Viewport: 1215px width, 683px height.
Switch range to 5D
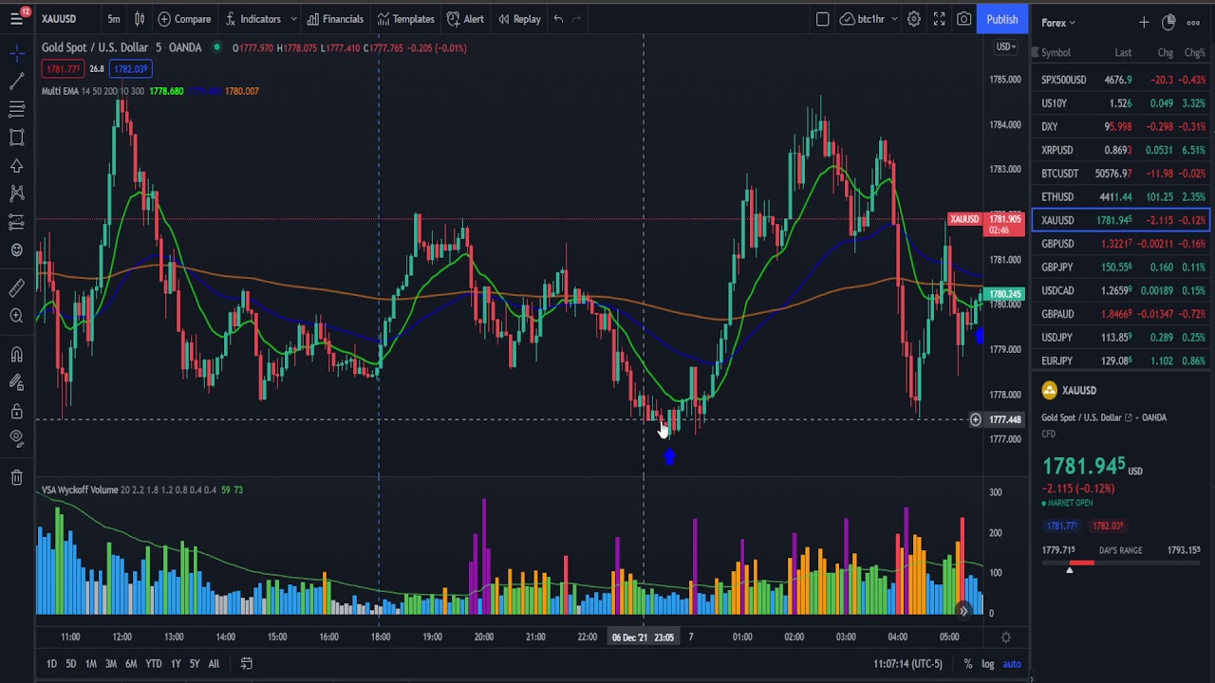pos(71,664)
